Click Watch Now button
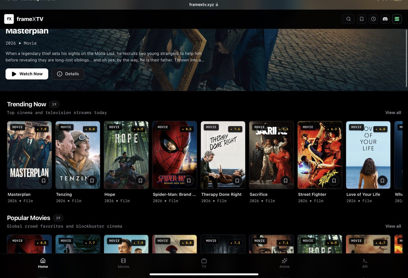 click(27, 74)
